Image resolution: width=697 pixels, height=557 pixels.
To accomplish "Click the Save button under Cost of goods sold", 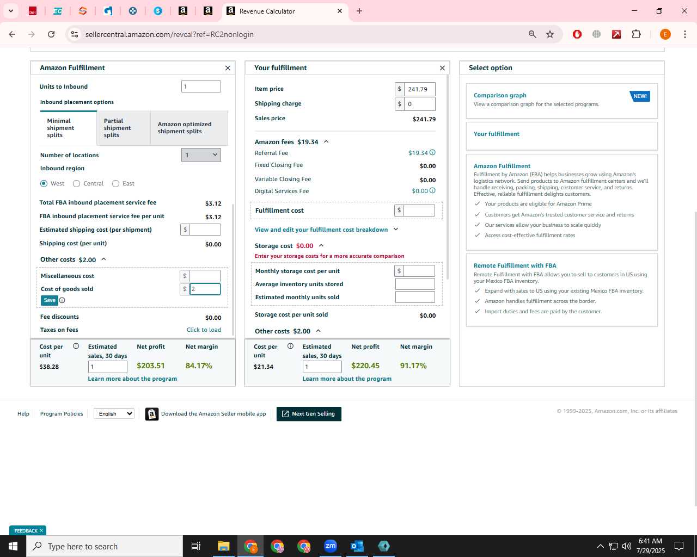I will (50, 300).
